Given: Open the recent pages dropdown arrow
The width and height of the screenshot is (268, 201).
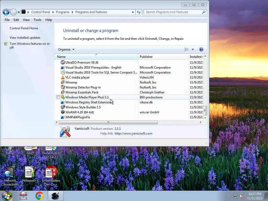Looking at the screenshot, I should [x=19, y=12].
